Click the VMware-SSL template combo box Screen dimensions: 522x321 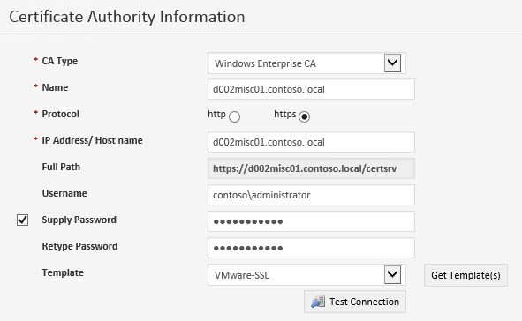point(307,275)
